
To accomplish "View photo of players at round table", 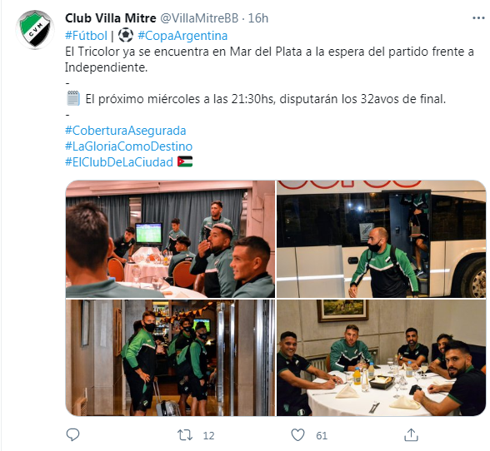I will pos(382,358).
